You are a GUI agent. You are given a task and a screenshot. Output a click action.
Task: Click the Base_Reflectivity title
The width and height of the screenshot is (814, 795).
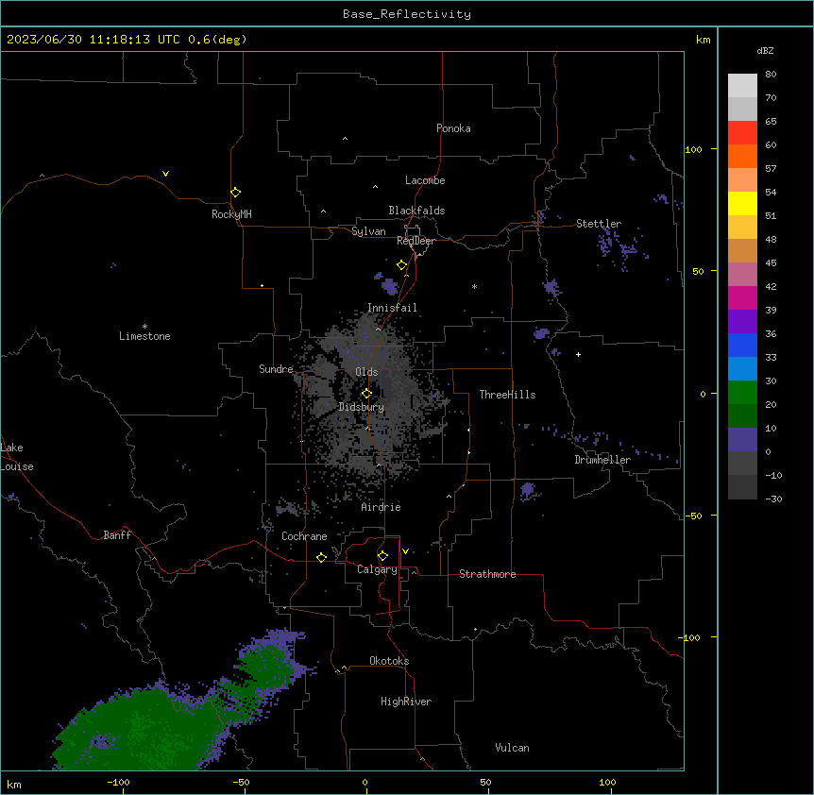click(407, 14)
